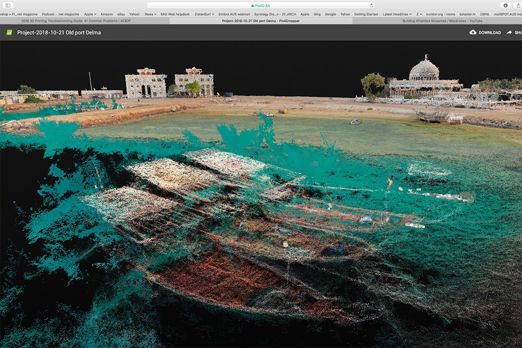Open the Amazon bookmark link
Image resolution: width=522 pixels, height=348 pixels.
tap(106, 14)
